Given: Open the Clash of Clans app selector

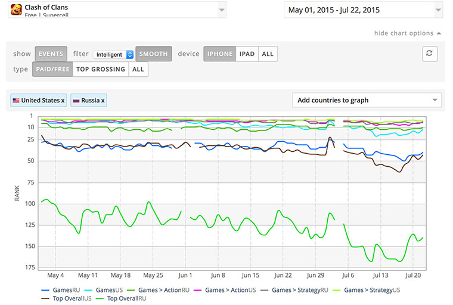Looking at the screenshot, I should tap(117, 10).
